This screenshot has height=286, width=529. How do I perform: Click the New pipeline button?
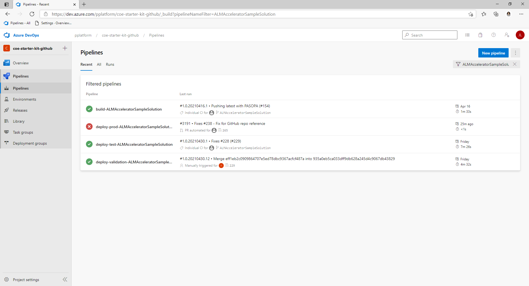[x=493, y=53]
